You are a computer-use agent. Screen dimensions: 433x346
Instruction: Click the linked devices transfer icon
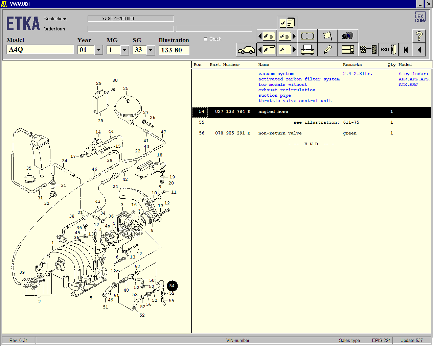(x=368, y=50)
